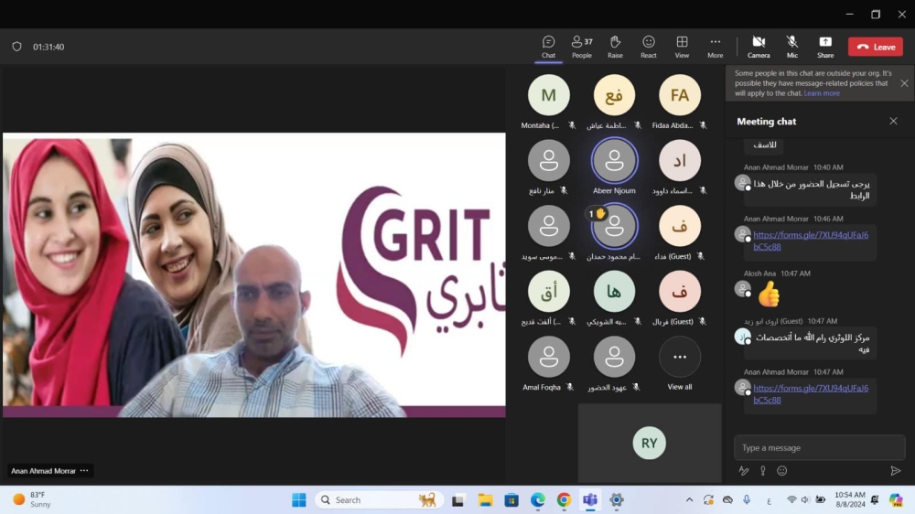Select the Fidaa Abda participant avatar

click(679, 95)
